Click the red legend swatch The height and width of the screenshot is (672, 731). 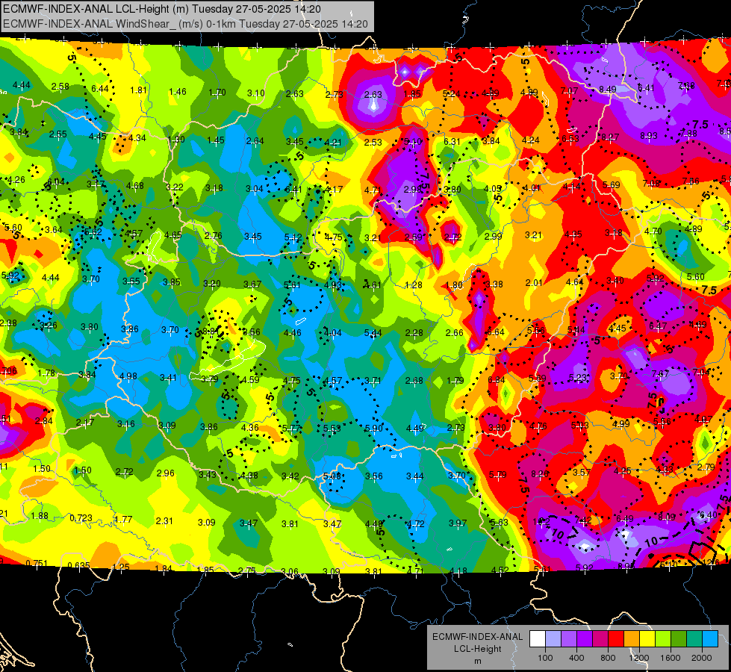616,639
